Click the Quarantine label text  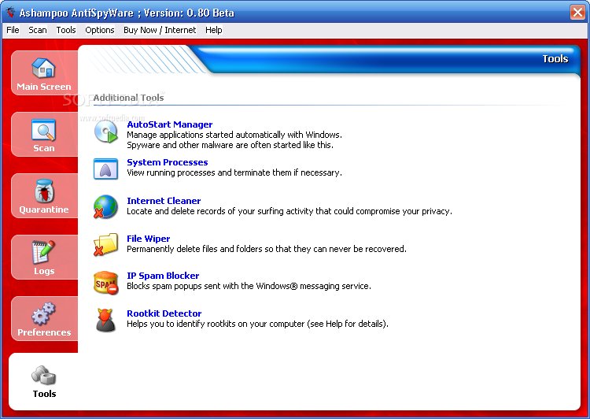click(x=44, y=209)
